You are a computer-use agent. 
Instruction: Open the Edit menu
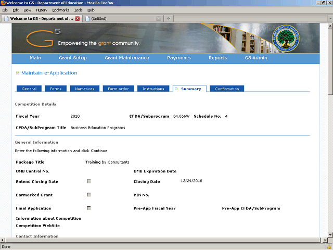point(16,10)
